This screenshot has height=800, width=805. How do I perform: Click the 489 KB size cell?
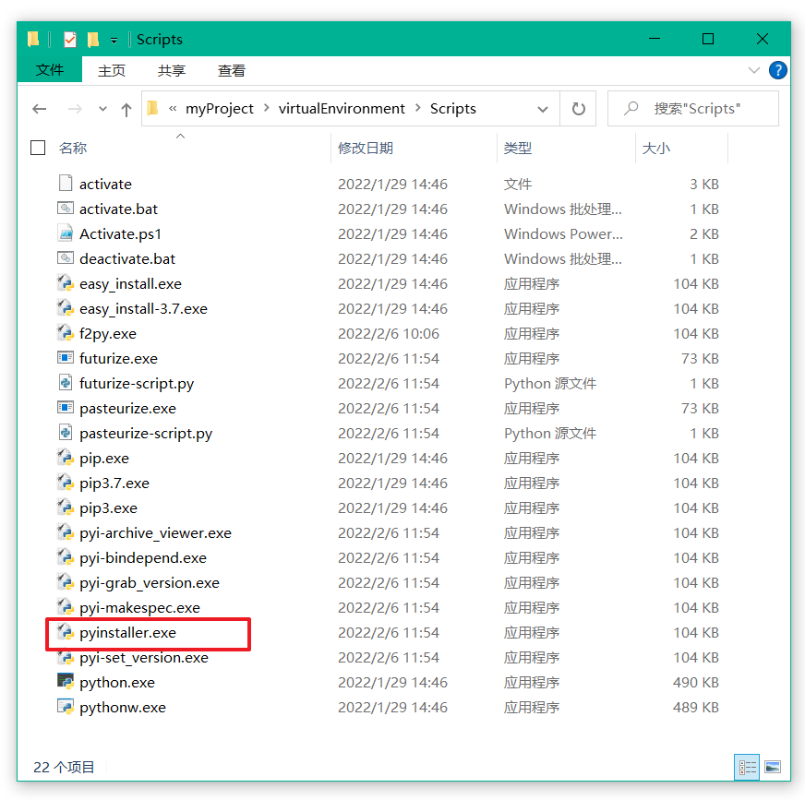(696, 707)
